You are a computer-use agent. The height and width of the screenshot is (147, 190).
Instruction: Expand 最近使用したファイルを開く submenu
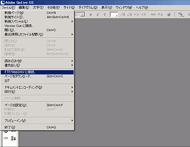tap(37, 34)
